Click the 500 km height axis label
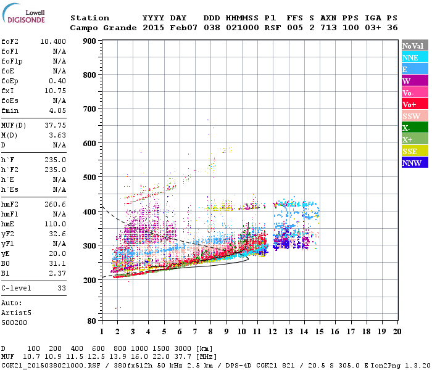432x370 pixels. (x=89, y=178)
